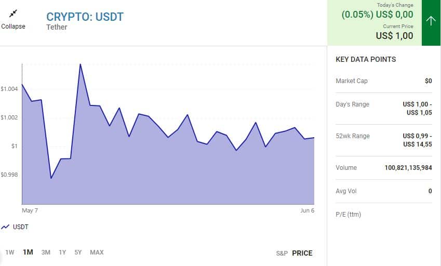Toggle USDT series in legend
The image size is (441, 266).
click(20, 227)
